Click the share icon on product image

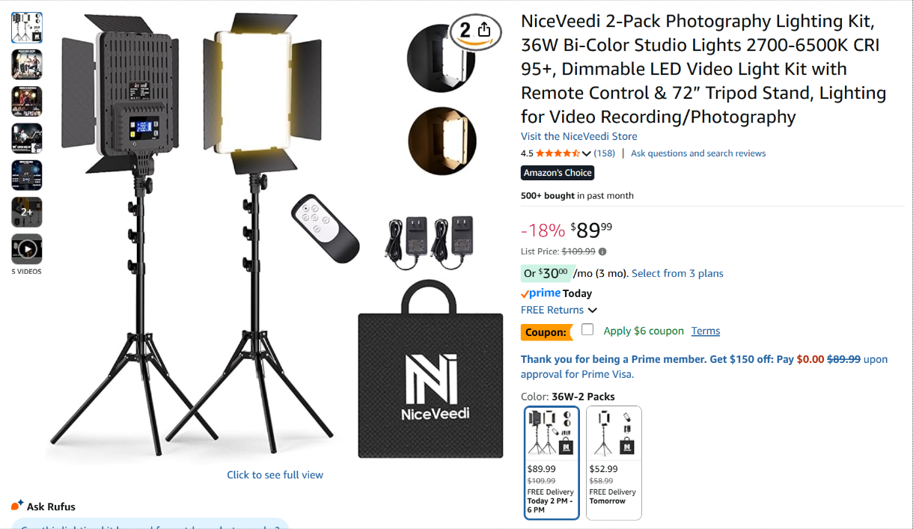[483, 30]
